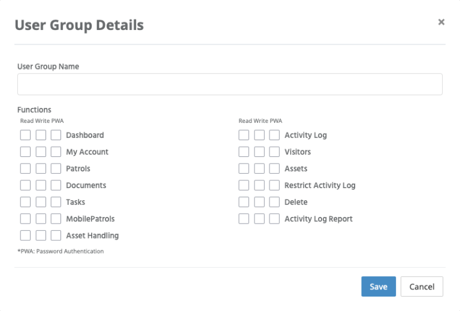Enable PWA for Asset Handling

click(x=56, y=235)
